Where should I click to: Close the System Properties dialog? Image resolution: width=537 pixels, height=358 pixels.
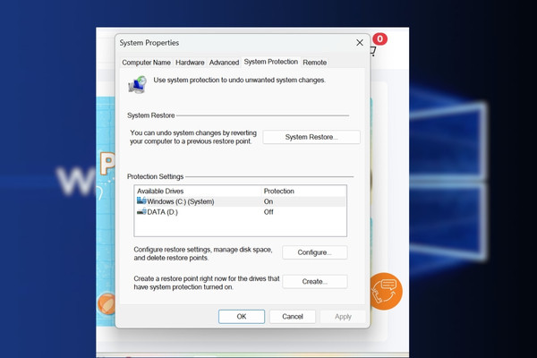click(360, 43)
